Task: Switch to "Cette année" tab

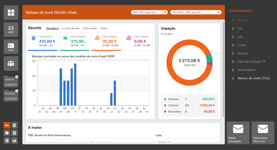Action: pos(90,28)
